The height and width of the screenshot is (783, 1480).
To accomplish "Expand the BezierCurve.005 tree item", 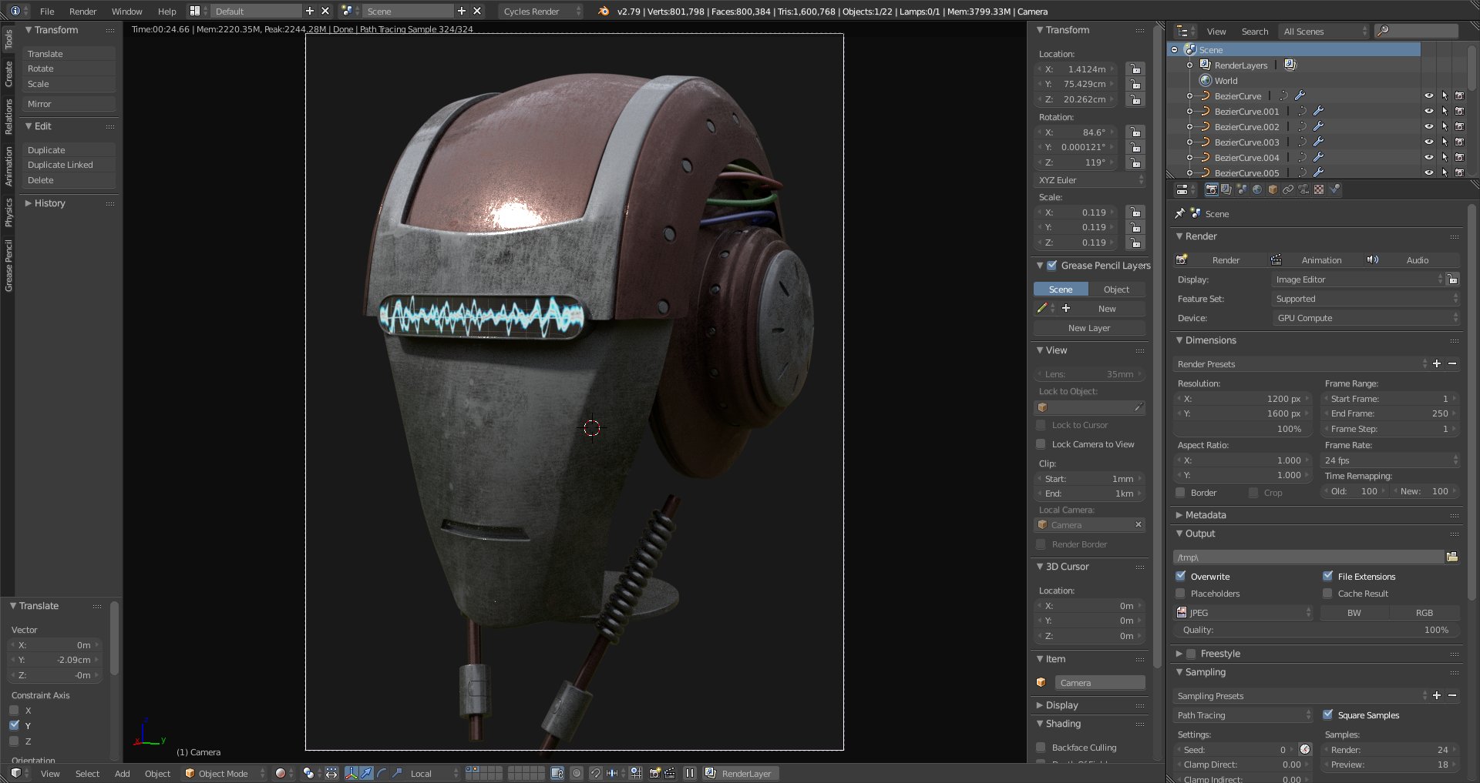I will click(1189, 172).
